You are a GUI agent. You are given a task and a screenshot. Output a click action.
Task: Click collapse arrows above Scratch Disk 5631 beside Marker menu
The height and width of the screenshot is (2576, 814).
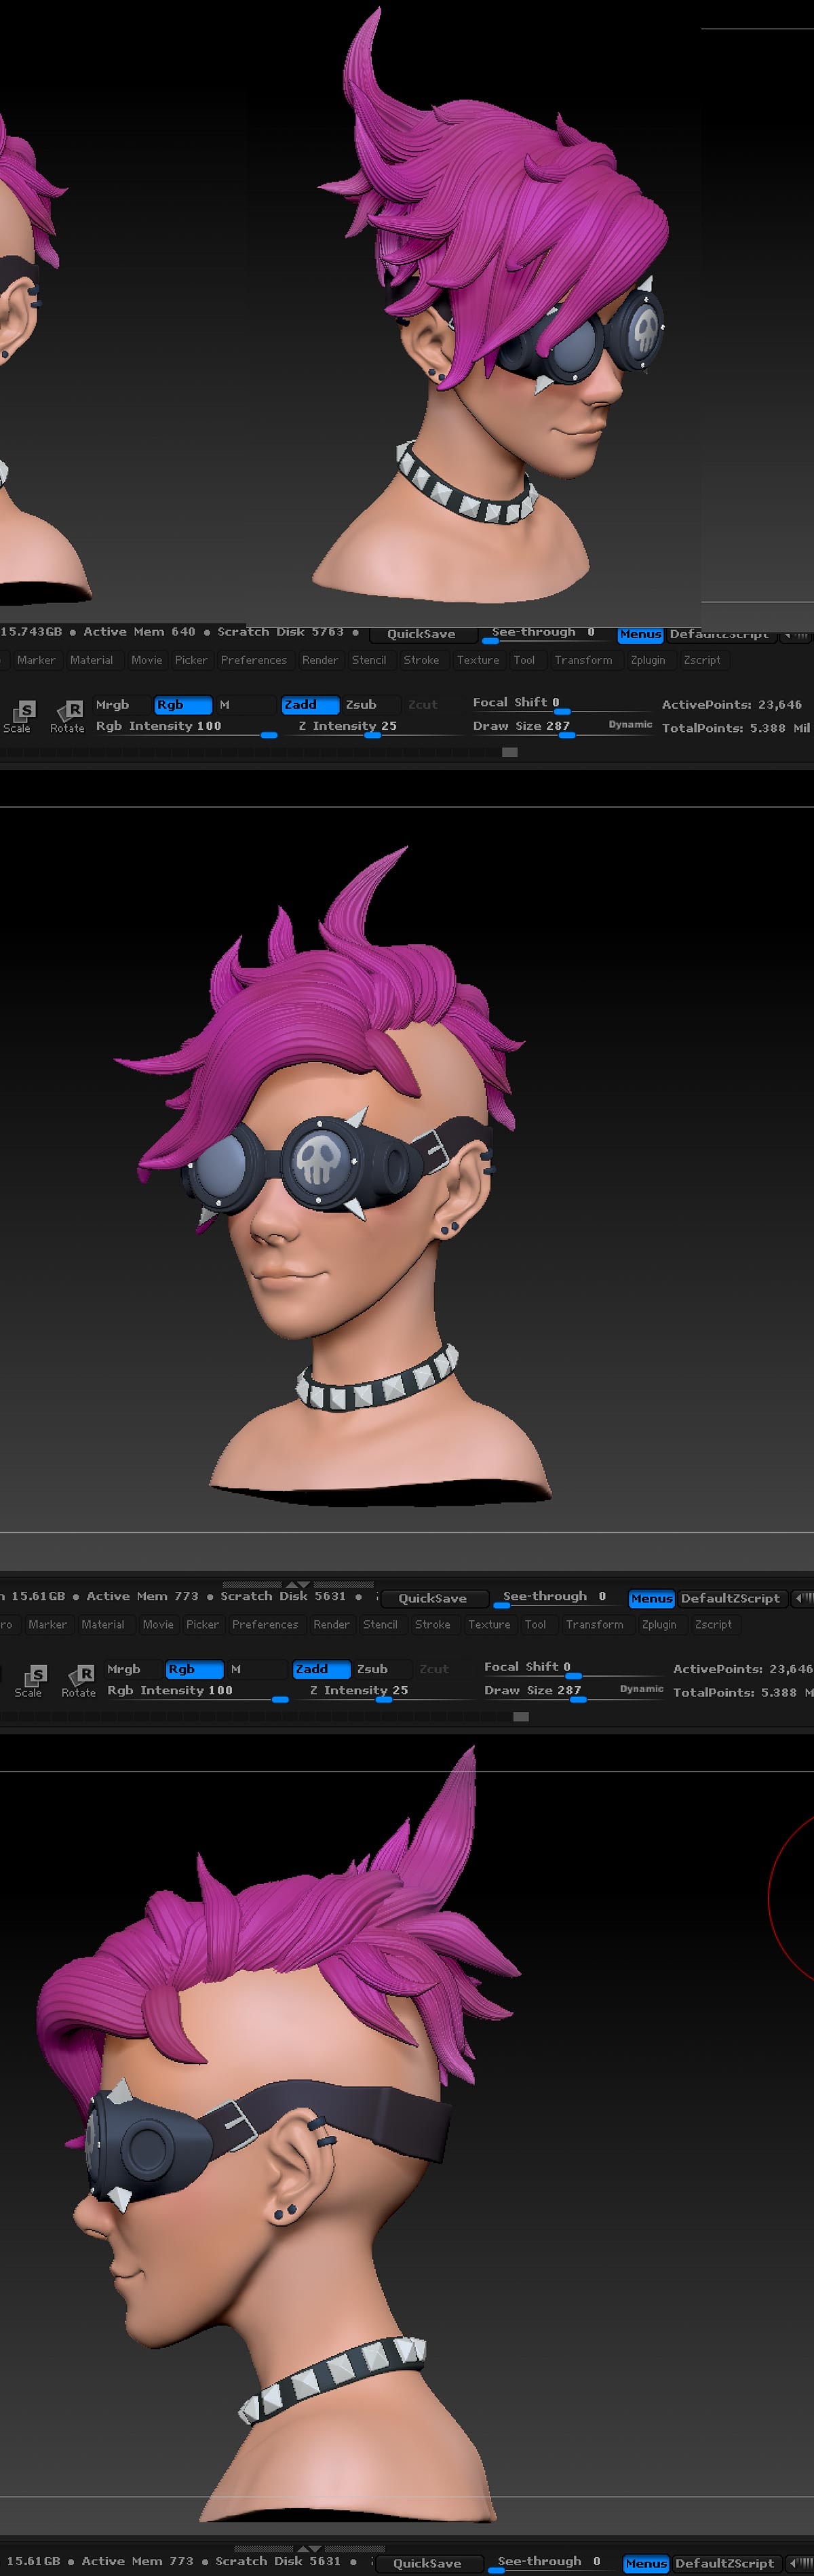coord(298,1584)
